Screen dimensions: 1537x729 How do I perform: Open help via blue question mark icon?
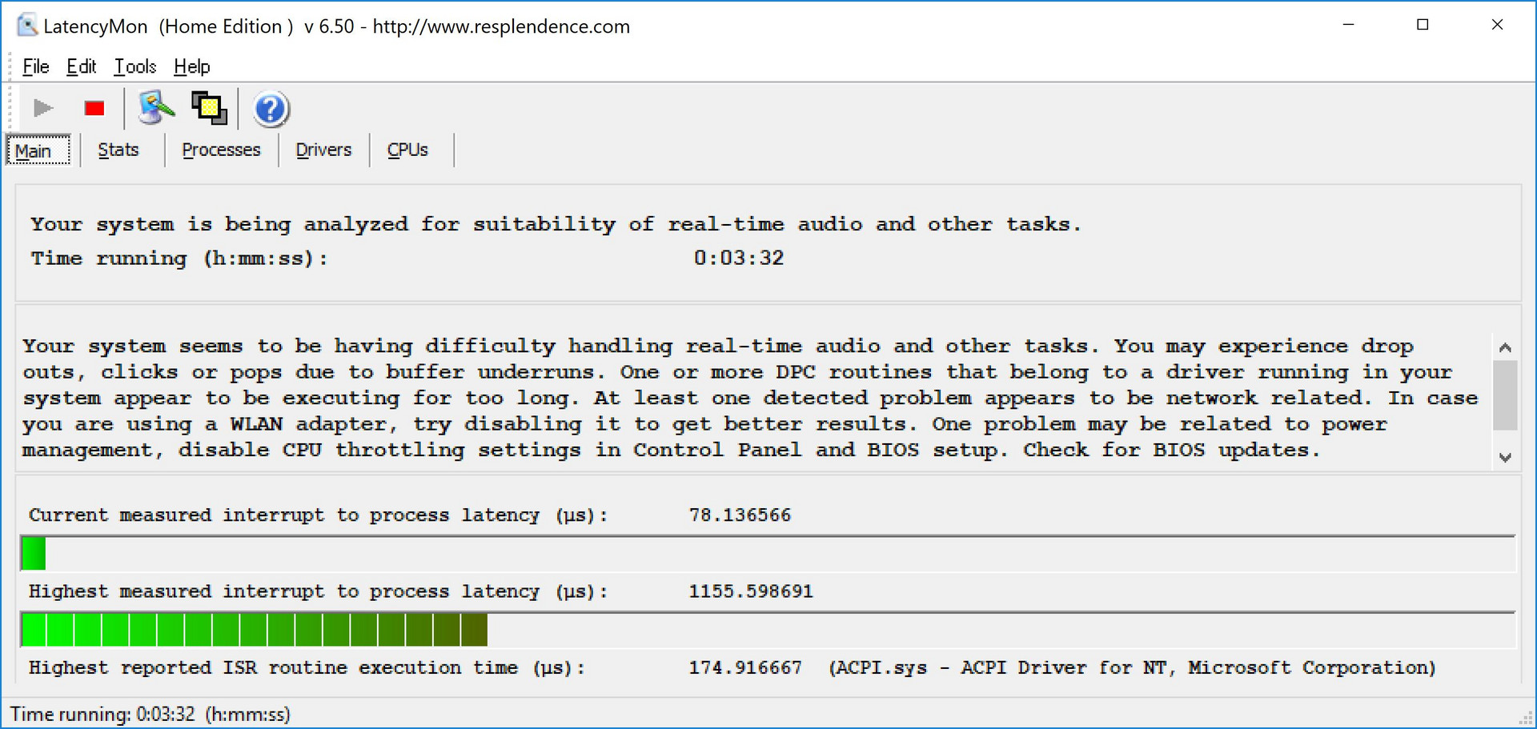pos(271,109)
